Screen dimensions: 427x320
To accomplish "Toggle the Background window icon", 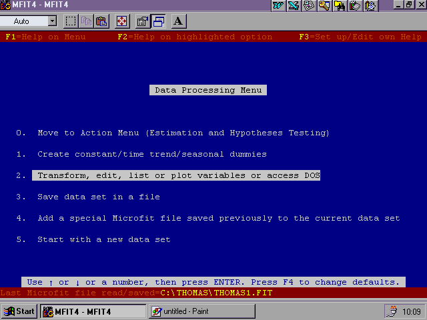I will click(158, 21).
